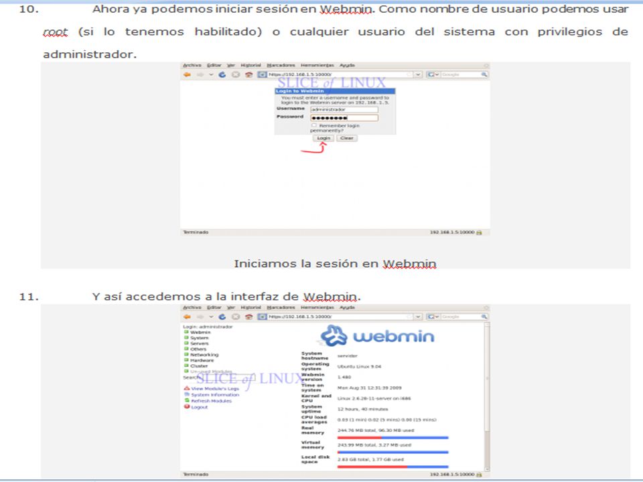Screen dimensions: 643x482
Task: Open history dropdown arrow in login page browser
Action: click(x=211, y=74)
